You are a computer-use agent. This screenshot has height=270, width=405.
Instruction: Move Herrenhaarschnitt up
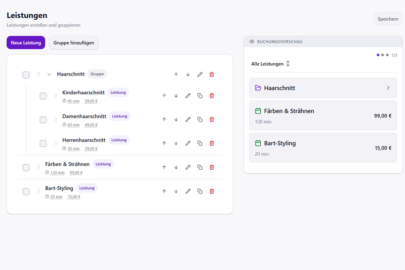pyautogui.click(x=164, y=143)
